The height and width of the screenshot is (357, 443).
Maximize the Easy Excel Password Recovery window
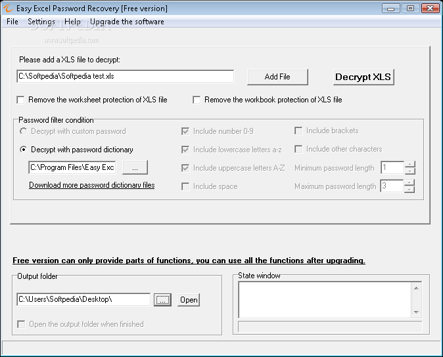411,9
